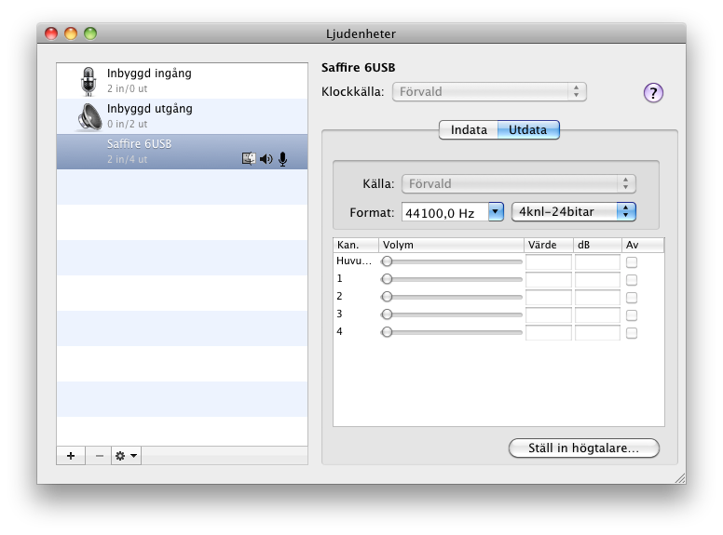723x535 pixels.
Task: Select the Saffire 6USB device row
Action: tap(168, 151)
